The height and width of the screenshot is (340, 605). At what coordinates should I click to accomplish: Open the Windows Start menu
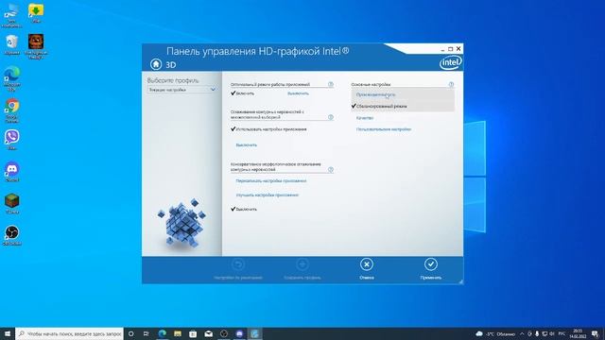(8, 333)
